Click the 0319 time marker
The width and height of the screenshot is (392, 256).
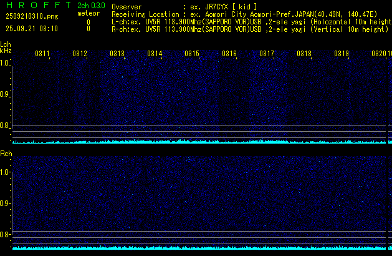pos(342,54)
